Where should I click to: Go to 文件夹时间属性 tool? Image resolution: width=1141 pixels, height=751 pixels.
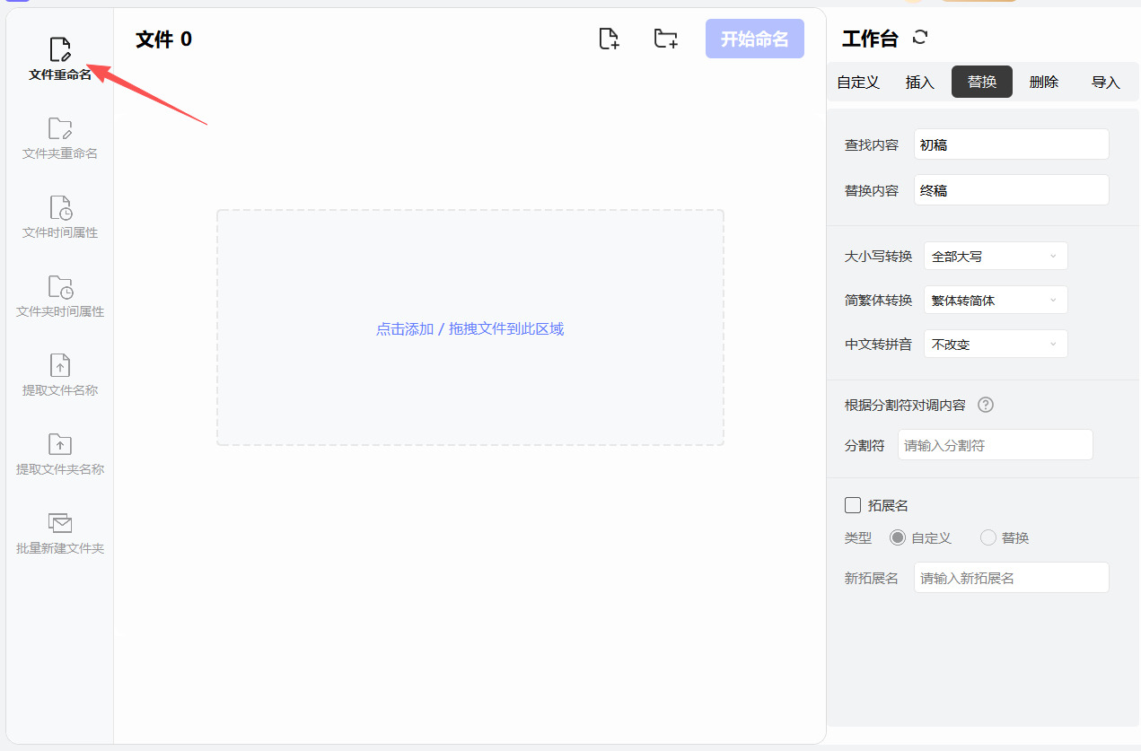point(60,287)
